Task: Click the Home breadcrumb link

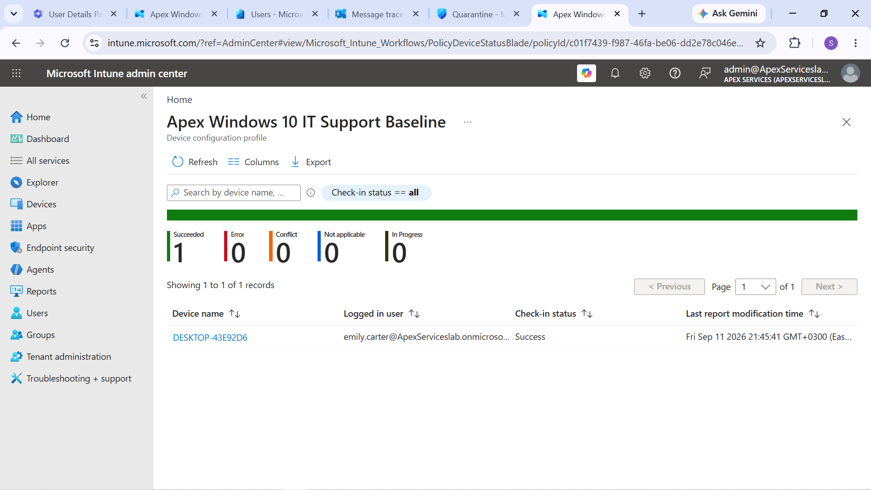Action: pos(179,100)
